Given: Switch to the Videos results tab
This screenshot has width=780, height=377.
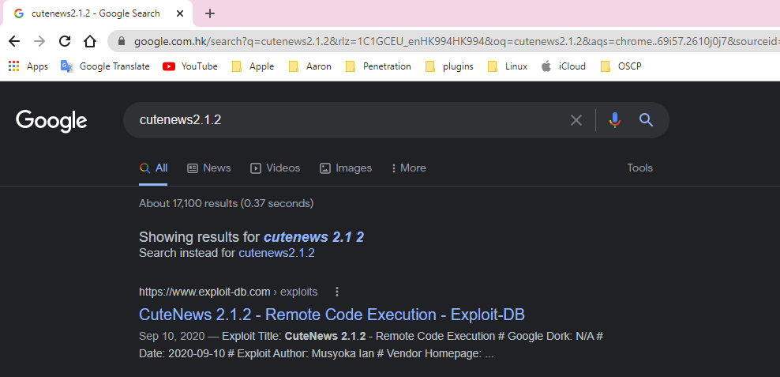Looking at the screenshot, I should click(x=276, y=168).
